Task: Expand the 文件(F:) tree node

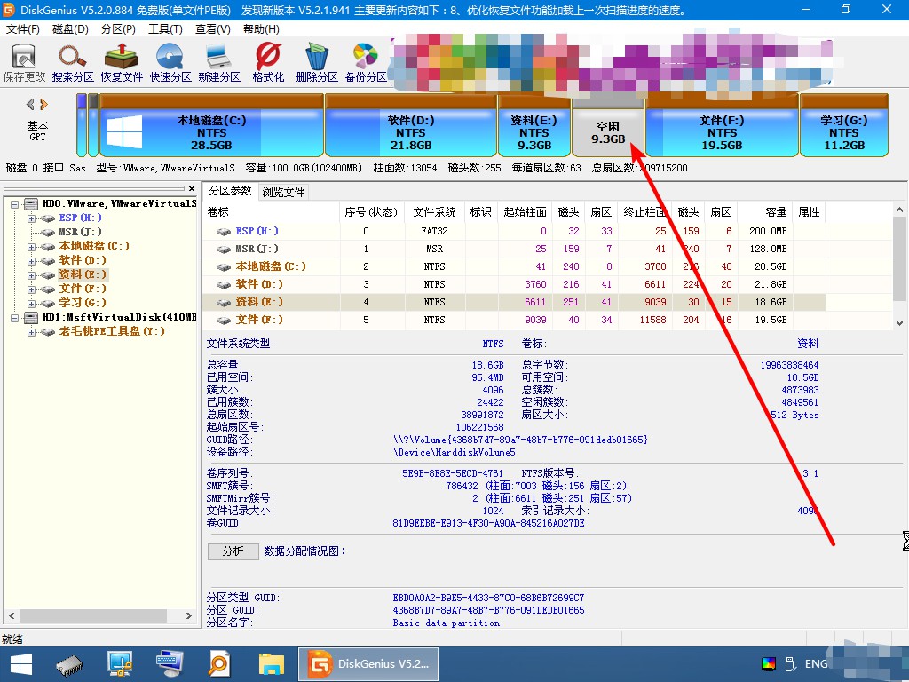Action: point(31,289)
